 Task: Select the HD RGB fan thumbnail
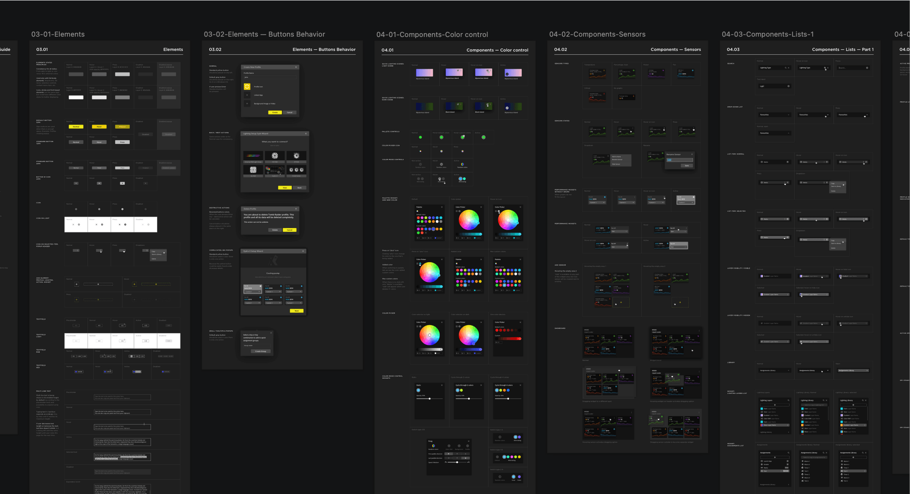click(x=275, y=156)
